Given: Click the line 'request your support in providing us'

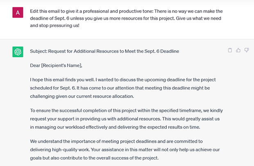Looking at the screenshot, I should tap(125, 119).
